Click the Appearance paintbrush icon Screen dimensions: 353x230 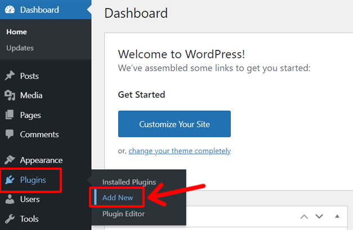[x=10, y=160]
